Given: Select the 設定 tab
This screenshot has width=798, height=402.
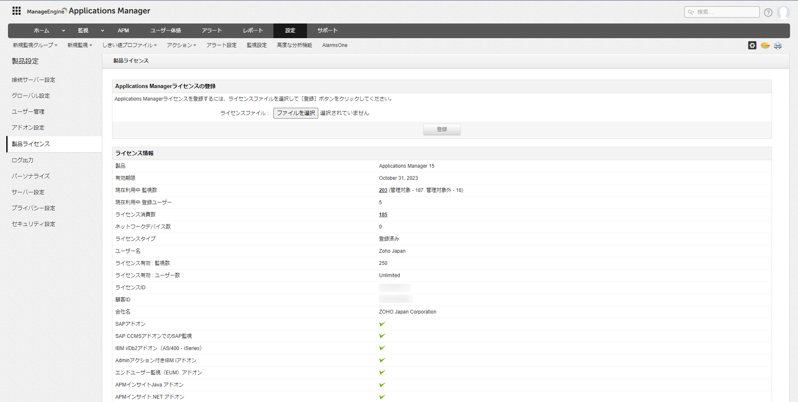Looking at the screenshot, I should tap(290, 31).
